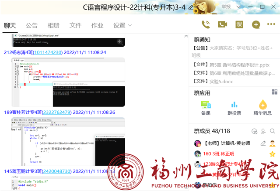Screen dimensions: 280x191
Task: Open the 精华消息 essence messages app
Action: click(x=262, y=107)
